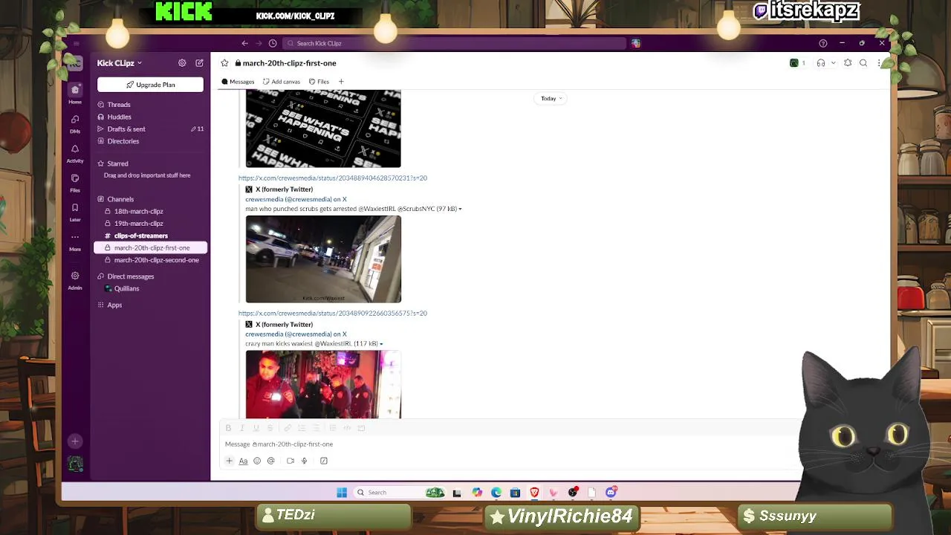The height and width of the screenshot is (535, 951).
Task: Open Threads in sidebar
Action: [150, 105]
